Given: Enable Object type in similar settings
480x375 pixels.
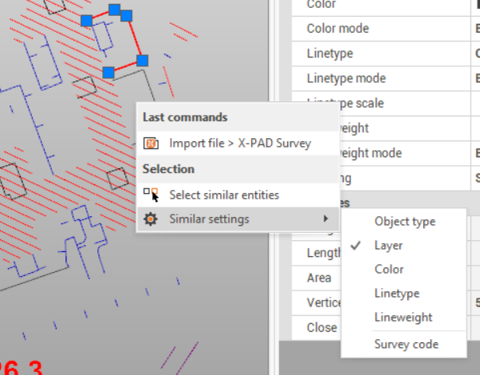Looking at the screenshot, I should tap(404, 222).
